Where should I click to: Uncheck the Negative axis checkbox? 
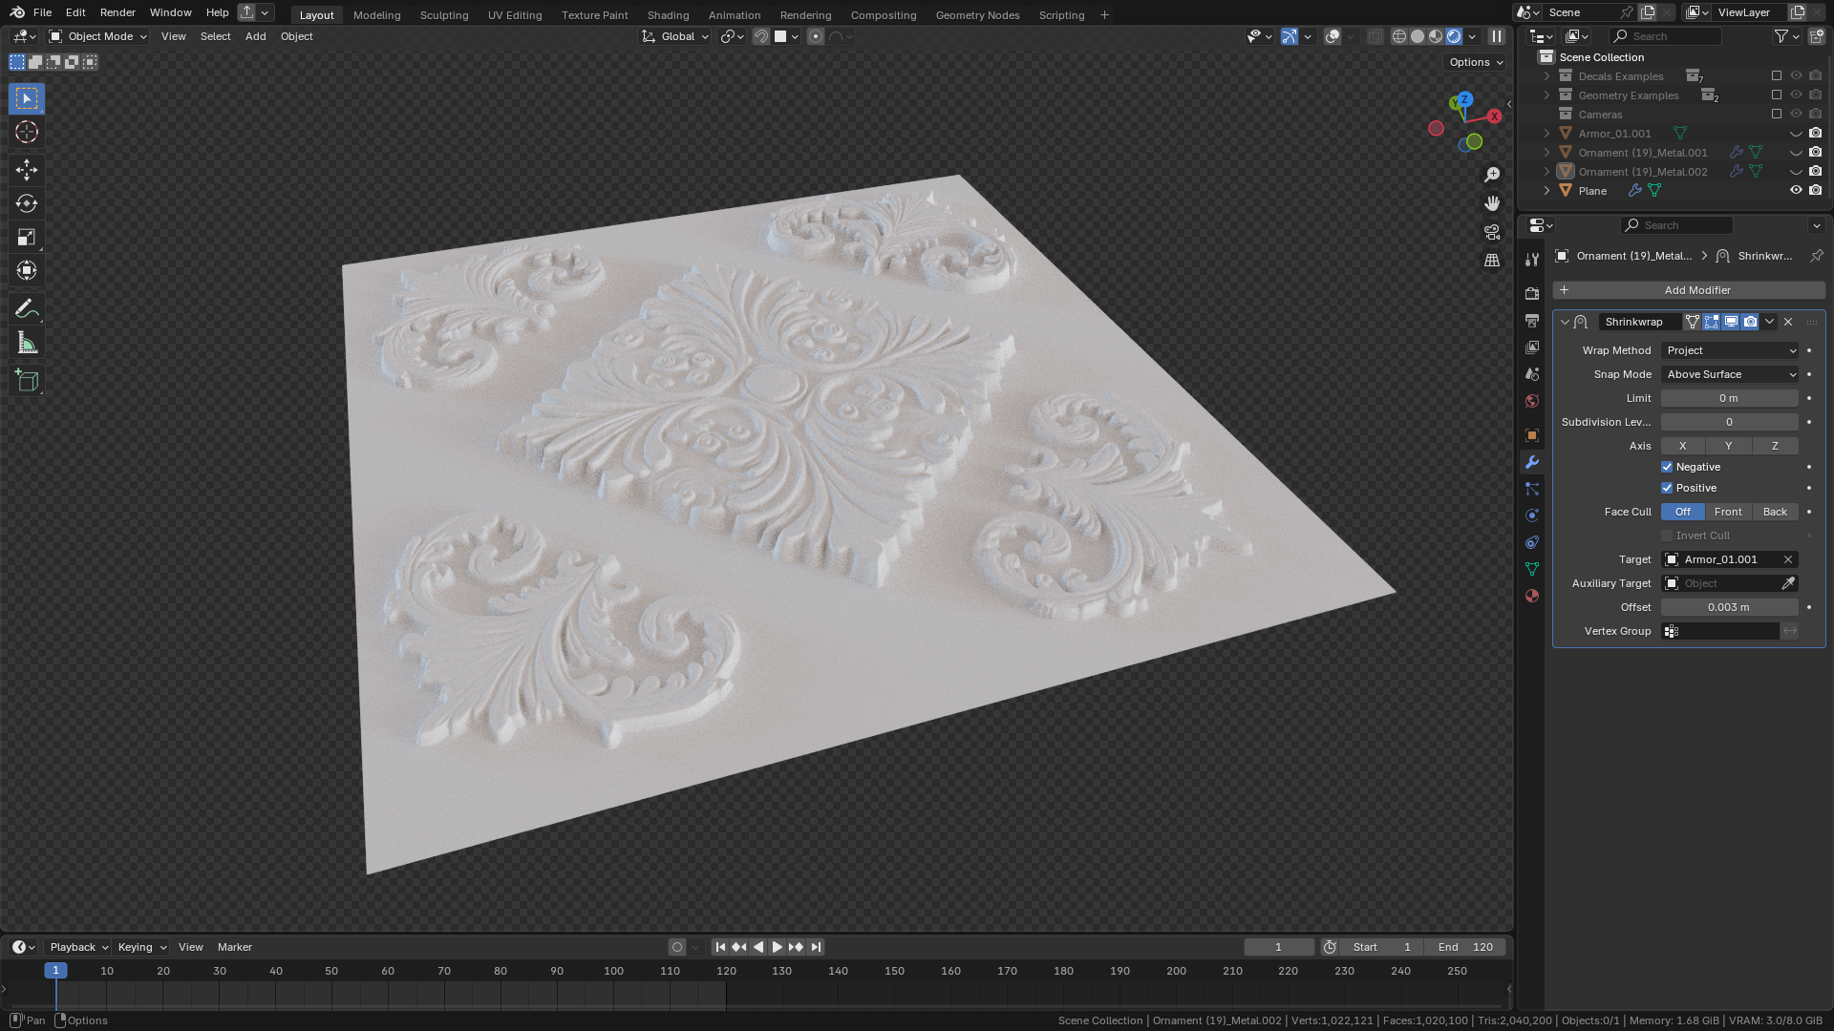[1667, 467]
